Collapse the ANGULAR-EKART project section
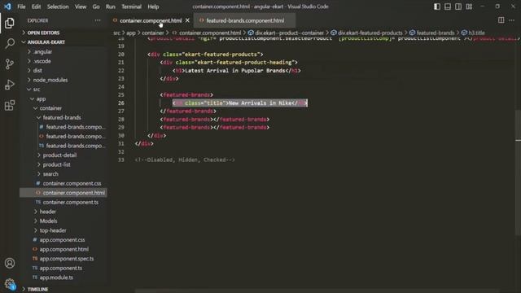The width and height of the screenshot is (521, 293). [x=46, y=42]
